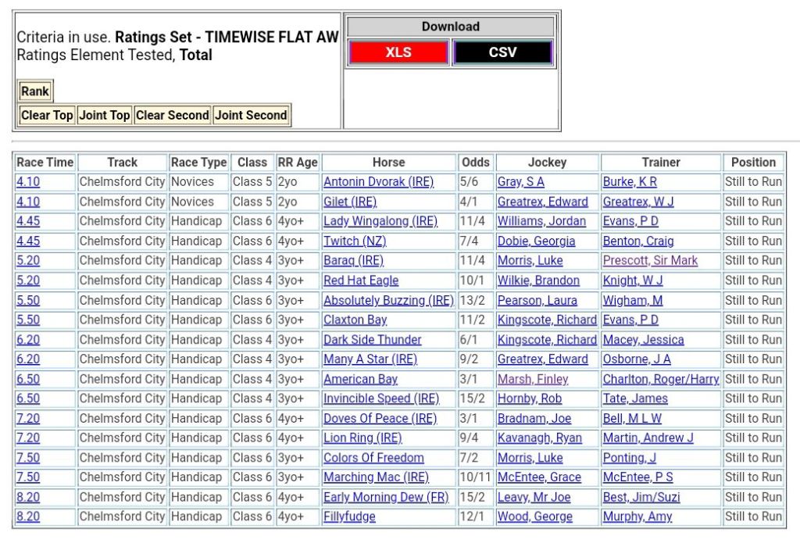Screen dimensions: 800x543
Task: View trainer Martin, Andrew J
Action: point(648,438)
